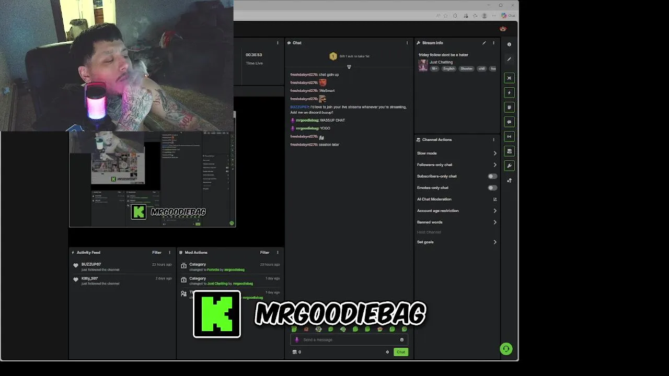
Task: Click the profile avatar in top right
Action: (x=503, y=29)
